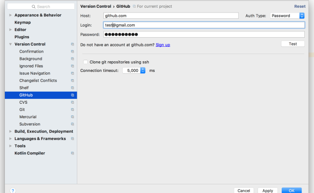Open the Auth Type dropdown

[287, 15]
